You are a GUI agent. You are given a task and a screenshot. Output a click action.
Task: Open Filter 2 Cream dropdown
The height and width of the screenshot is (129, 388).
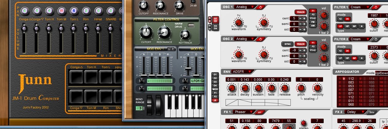360,39
